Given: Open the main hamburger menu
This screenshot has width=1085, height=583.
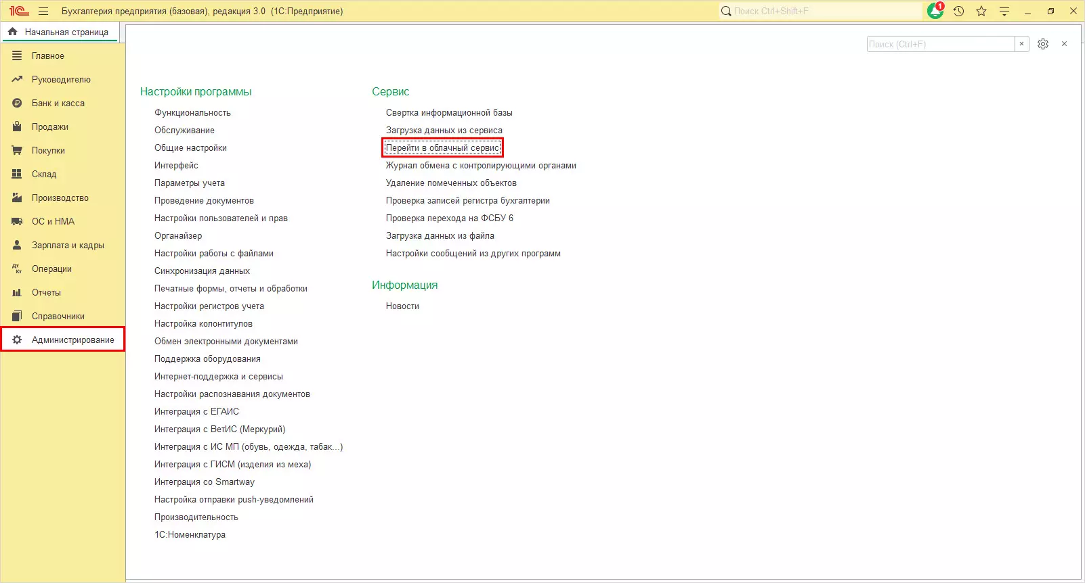Looking at the screenshot, I should [43, 11].
